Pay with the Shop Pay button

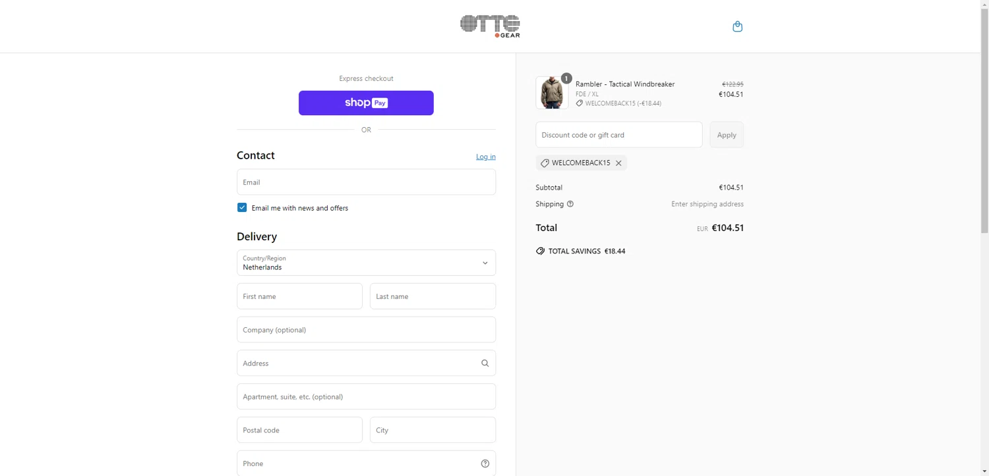click(x=366, y=103)
